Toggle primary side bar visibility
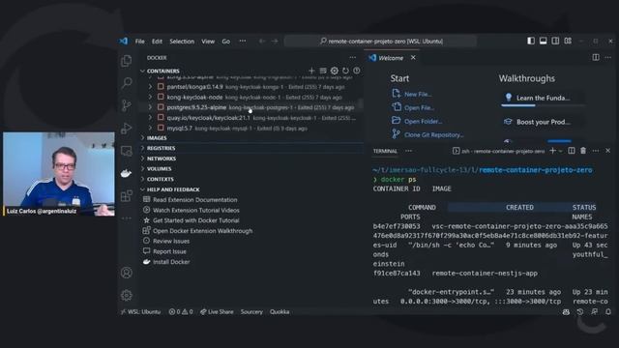The image size is (619, 348). (x=531, y=41)
